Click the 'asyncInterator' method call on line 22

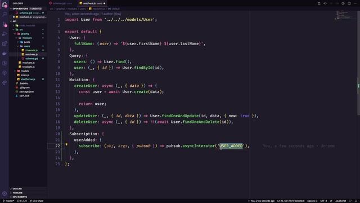[x=199, y=146]
